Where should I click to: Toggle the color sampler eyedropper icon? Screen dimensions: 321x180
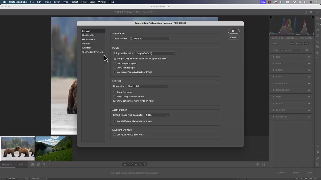click(318, 158)
